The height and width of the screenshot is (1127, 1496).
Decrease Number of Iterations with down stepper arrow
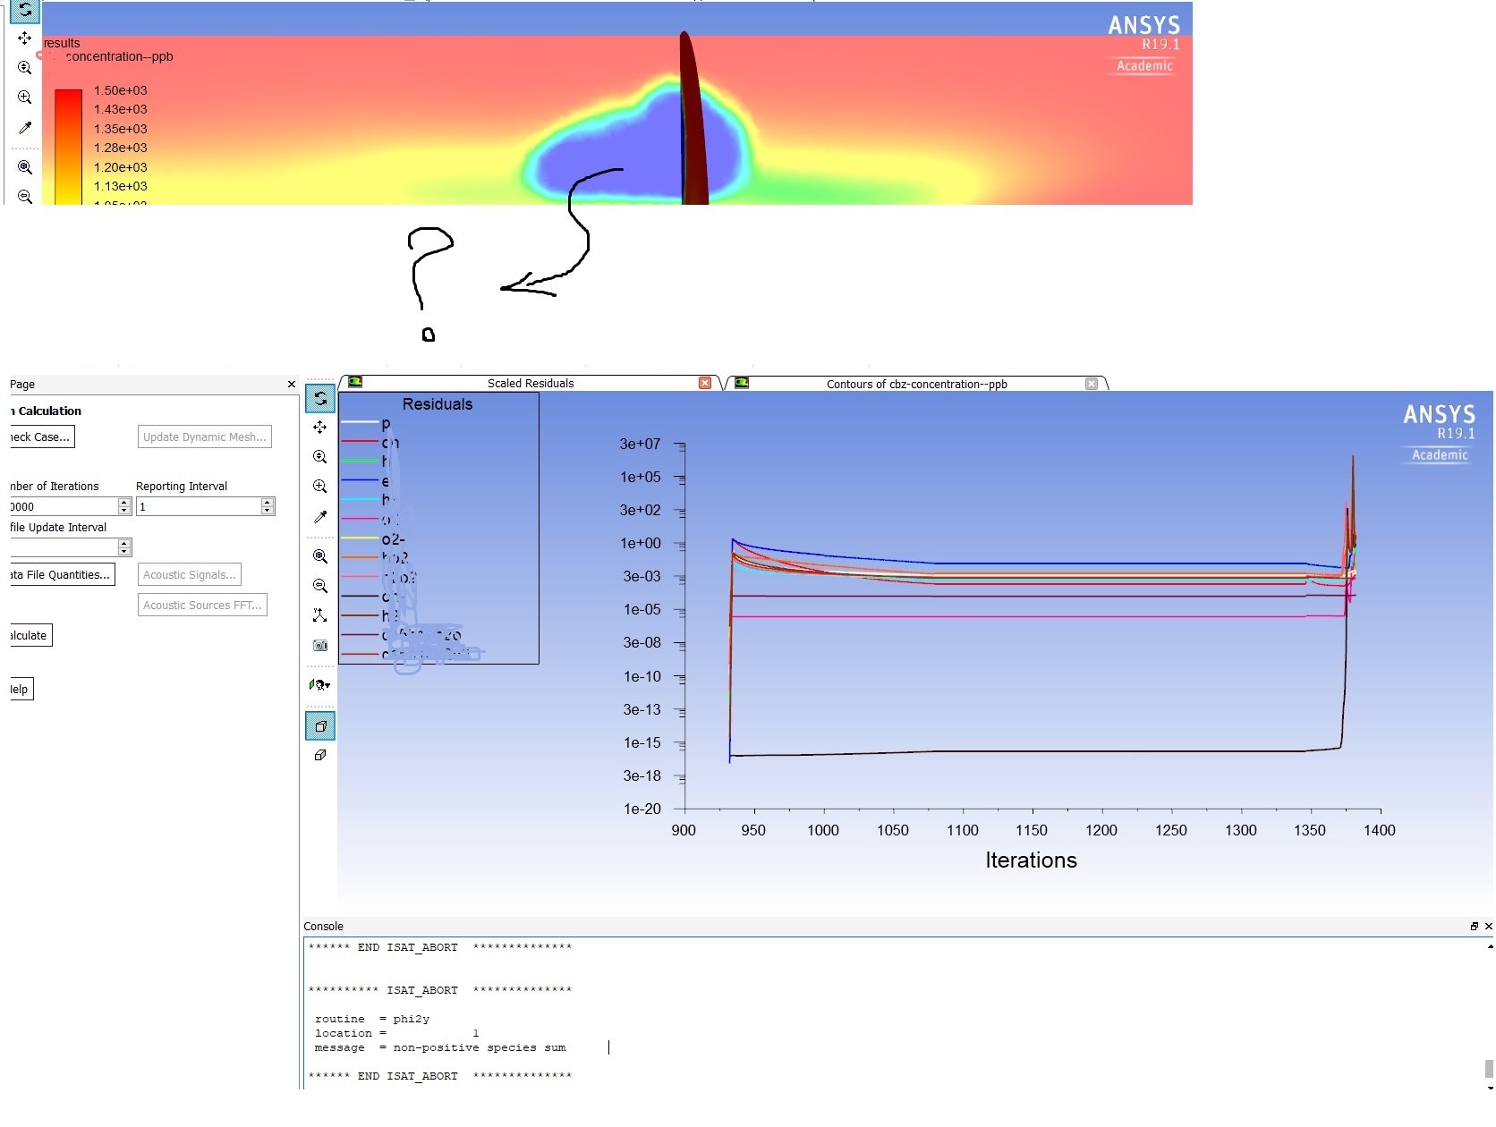(x=124, y=512)
